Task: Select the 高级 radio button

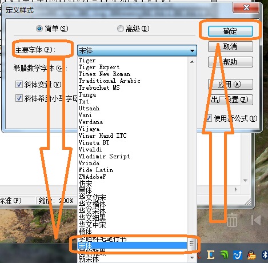Action: click(x=120, y=29)
